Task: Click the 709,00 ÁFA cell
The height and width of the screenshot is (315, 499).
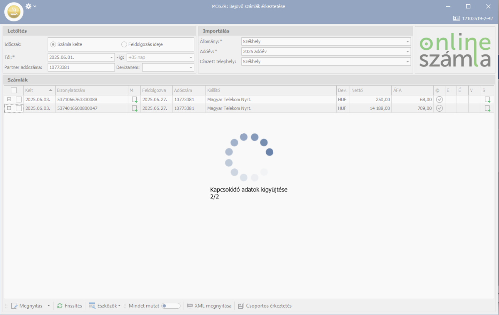Action: pos(412,108)
